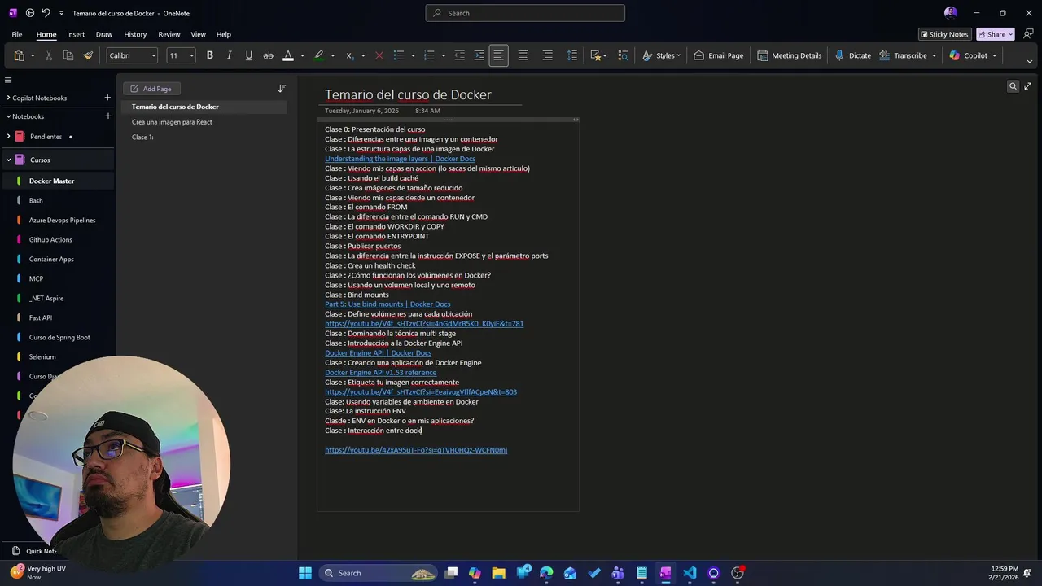Activate the Format Painter brush
Viewport: 1042px width, 586px height.
(88, 55)
